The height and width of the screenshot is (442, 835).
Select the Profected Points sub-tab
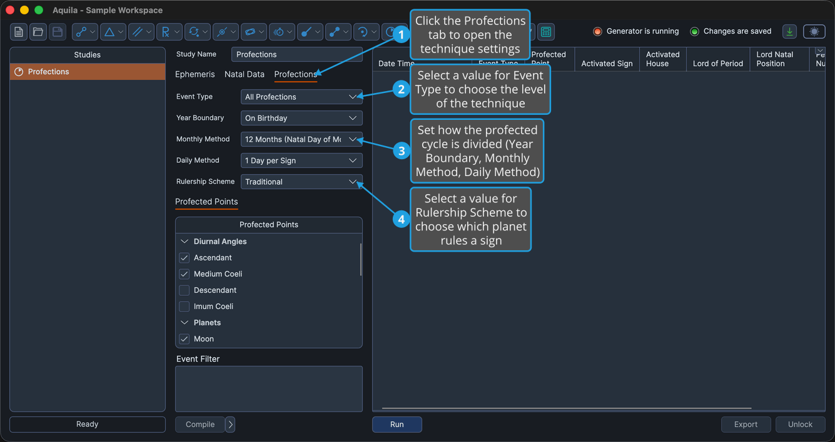pos(206,202)
